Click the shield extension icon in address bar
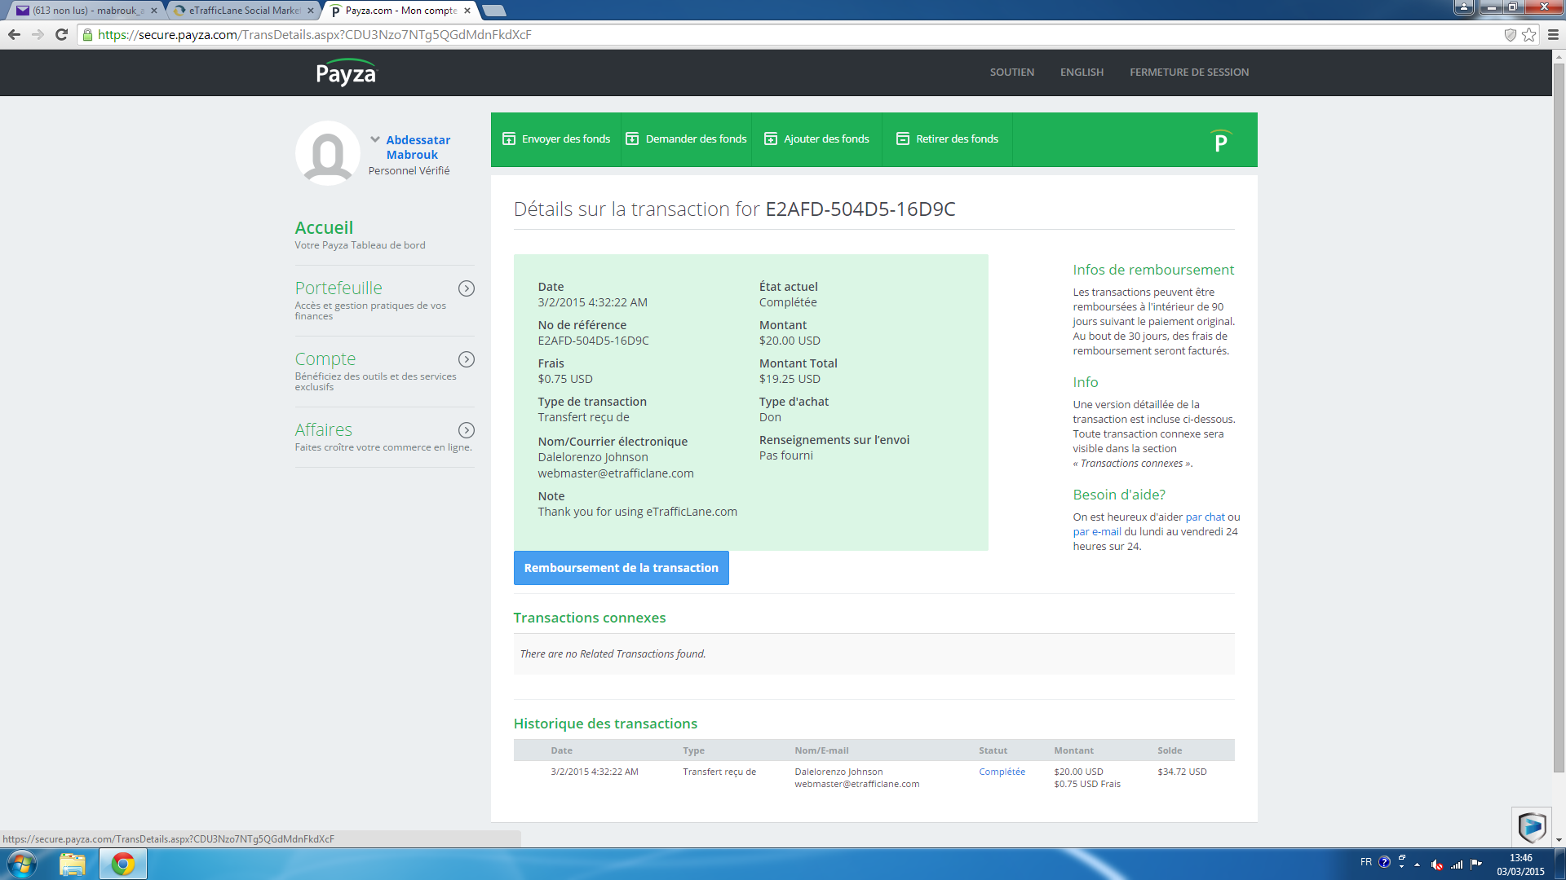The image size is (1566, 880). click(x=1510, y=34)
